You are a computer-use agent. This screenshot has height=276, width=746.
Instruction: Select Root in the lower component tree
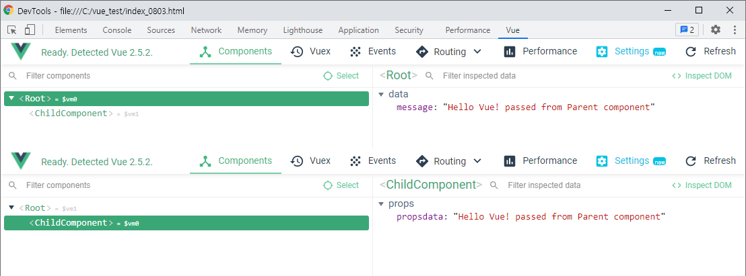35,208
